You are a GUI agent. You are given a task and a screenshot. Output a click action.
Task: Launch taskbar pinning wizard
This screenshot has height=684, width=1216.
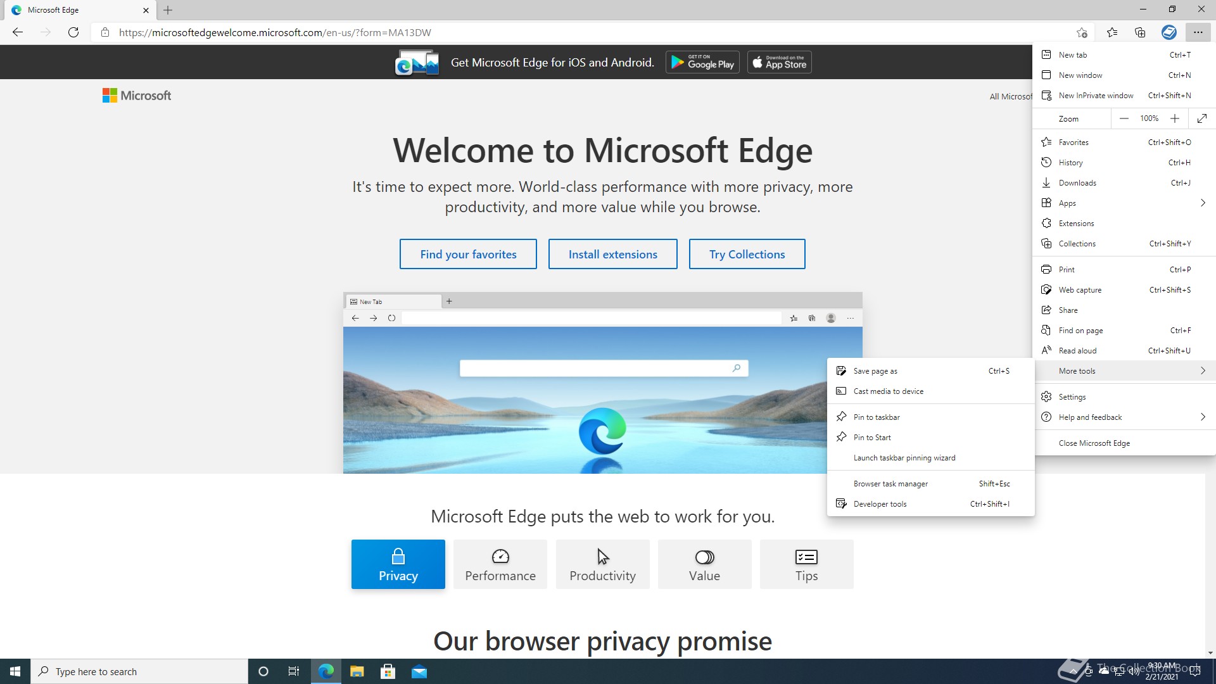click(x=930, y=458)
